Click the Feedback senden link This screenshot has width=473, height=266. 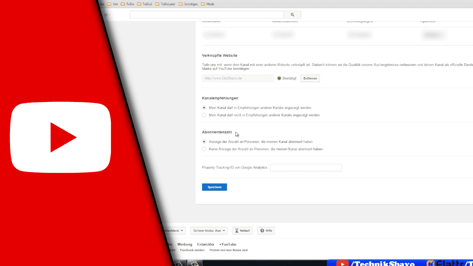(x=192, y=250)
